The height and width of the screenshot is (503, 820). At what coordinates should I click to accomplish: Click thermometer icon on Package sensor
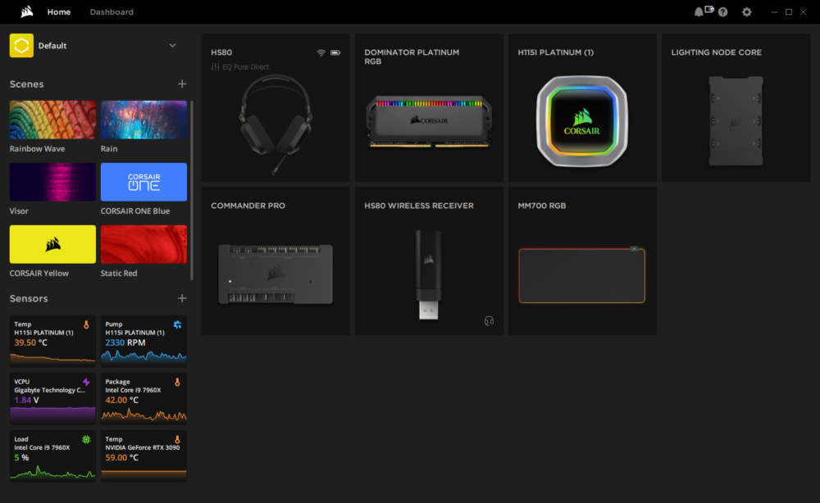(177, 382)
